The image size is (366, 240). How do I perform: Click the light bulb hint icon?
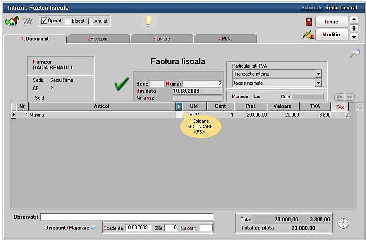149,21
